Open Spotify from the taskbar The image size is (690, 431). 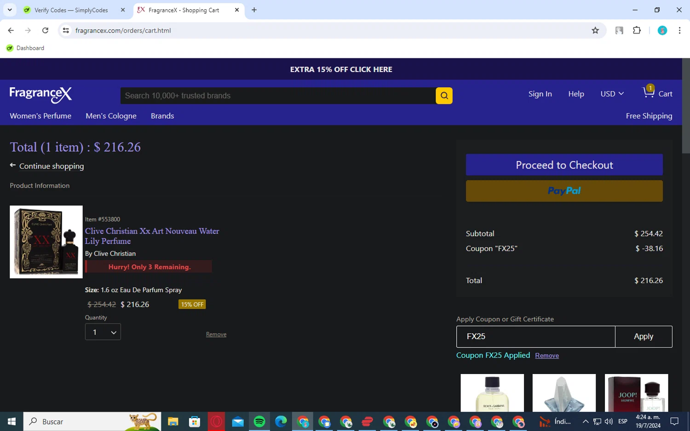coord(259,421)
